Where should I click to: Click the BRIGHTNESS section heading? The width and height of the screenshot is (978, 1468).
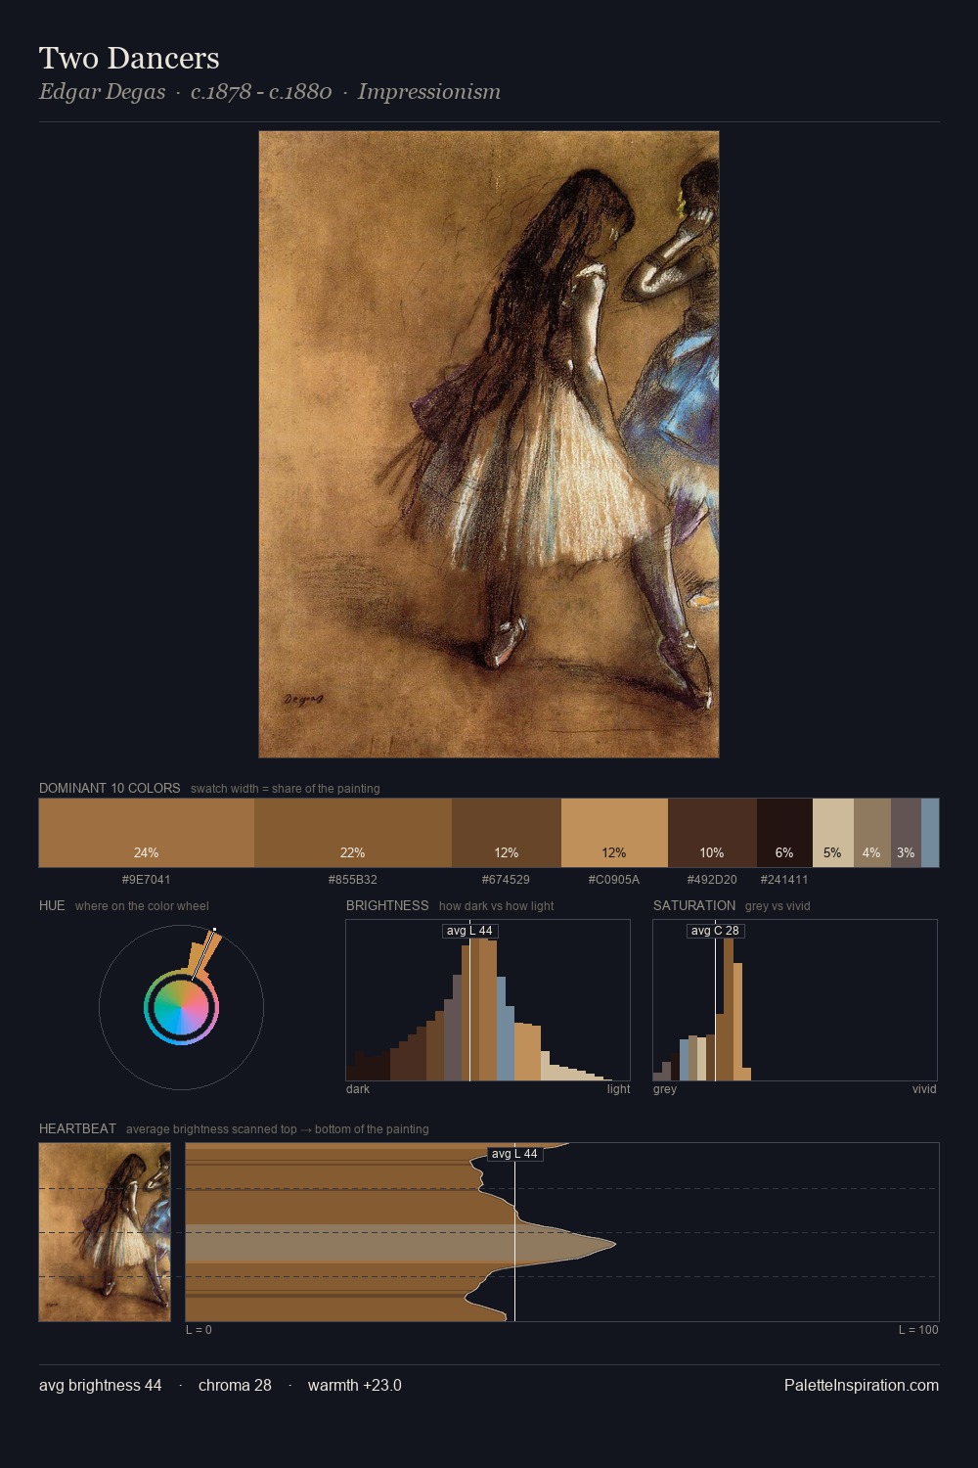pyautogui.click(x=387, y=905)
